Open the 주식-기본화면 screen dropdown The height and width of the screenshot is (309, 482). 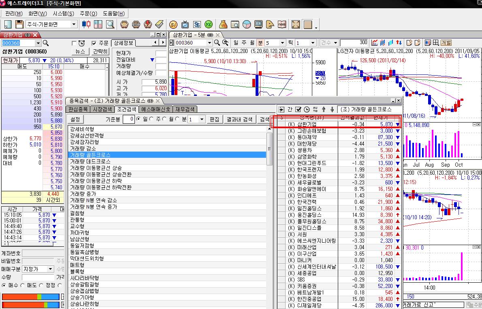tap(74, 24)
